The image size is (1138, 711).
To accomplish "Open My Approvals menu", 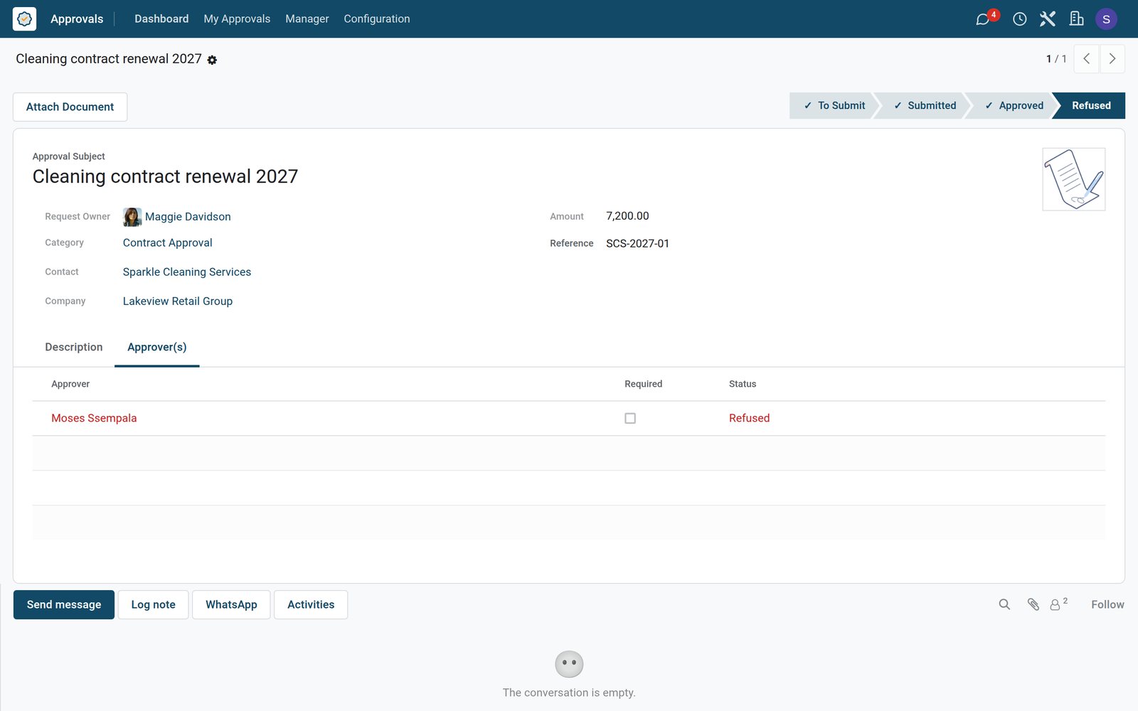I will (x=237, y=19).
